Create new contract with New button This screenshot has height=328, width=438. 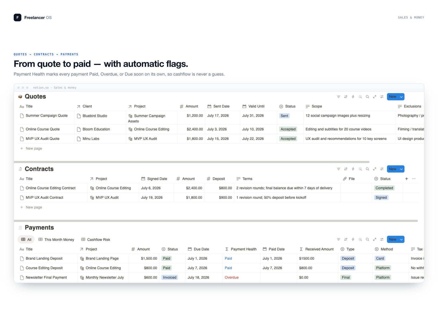[x=393, y=169]
